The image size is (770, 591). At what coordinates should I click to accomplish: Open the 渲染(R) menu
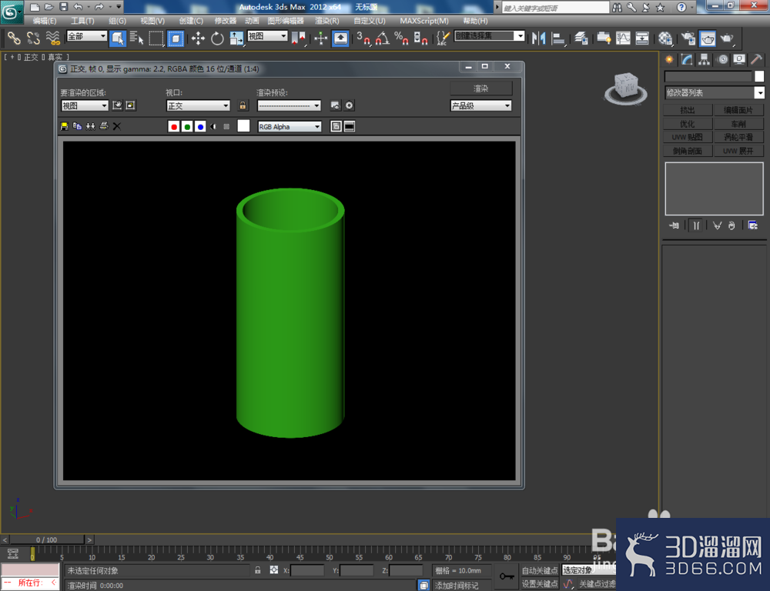click(x=326, y=21)
